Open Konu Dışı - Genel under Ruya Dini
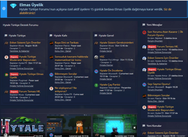The image size is (188, 137). point(63,51)
